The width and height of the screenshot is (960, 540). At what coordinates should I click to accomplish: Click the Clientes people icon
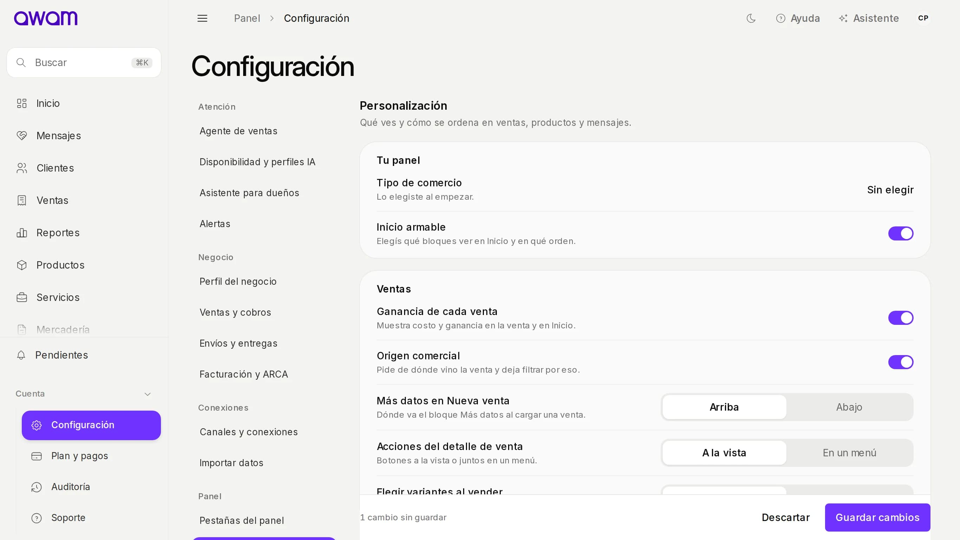(x=22, y=168)
